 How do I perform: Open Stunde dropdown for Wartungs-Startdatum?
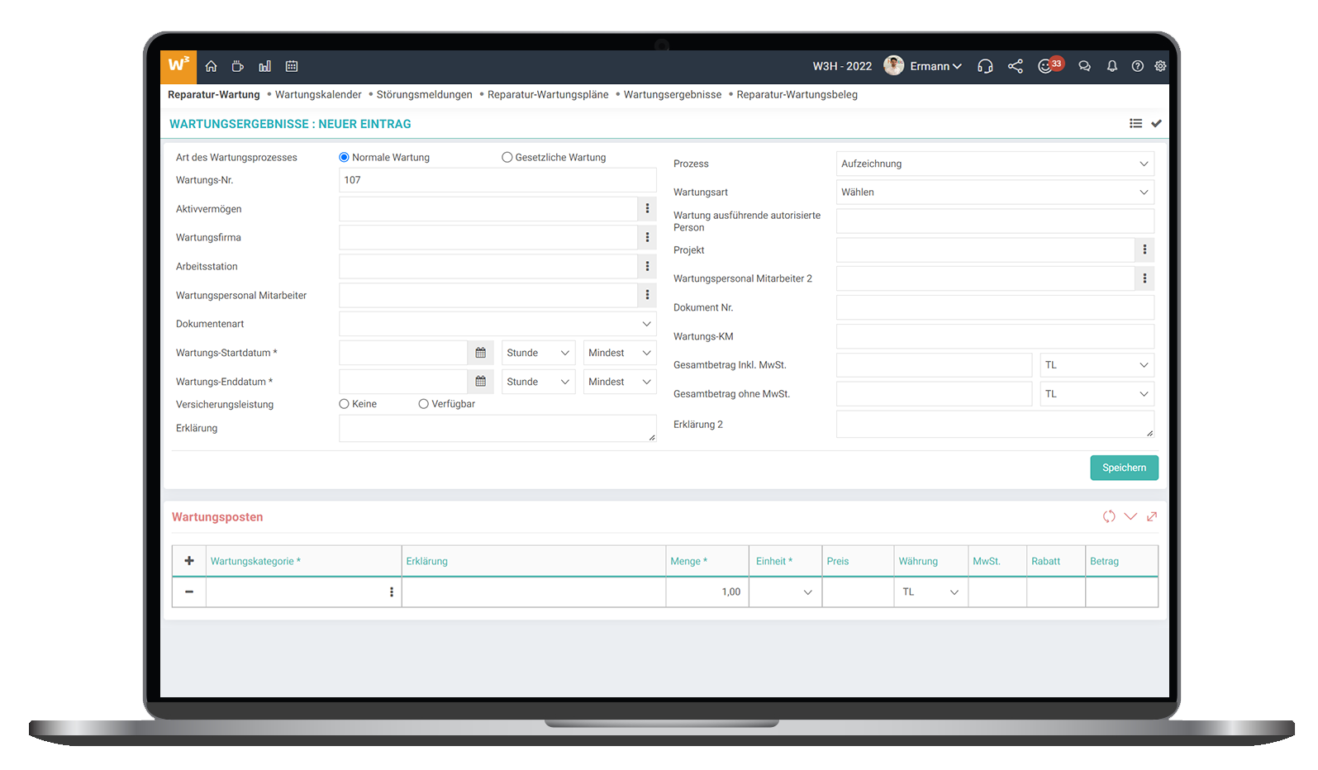click(x=538, y=353)
